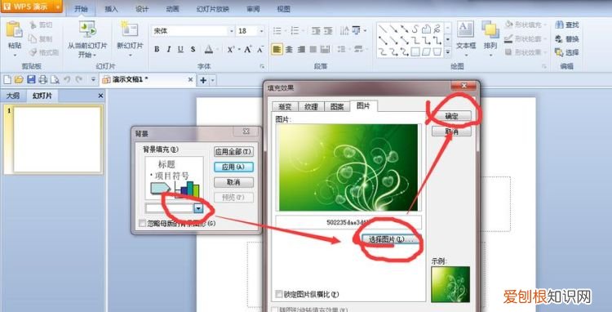Click the Format Painter (格式刷) icon
The height and width of the screenshot is (312, 612).
click(33, 52)
